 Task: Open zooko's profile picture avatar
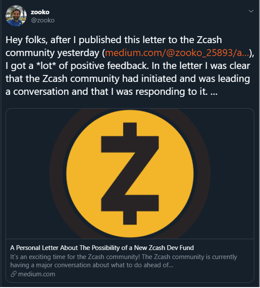16,16
